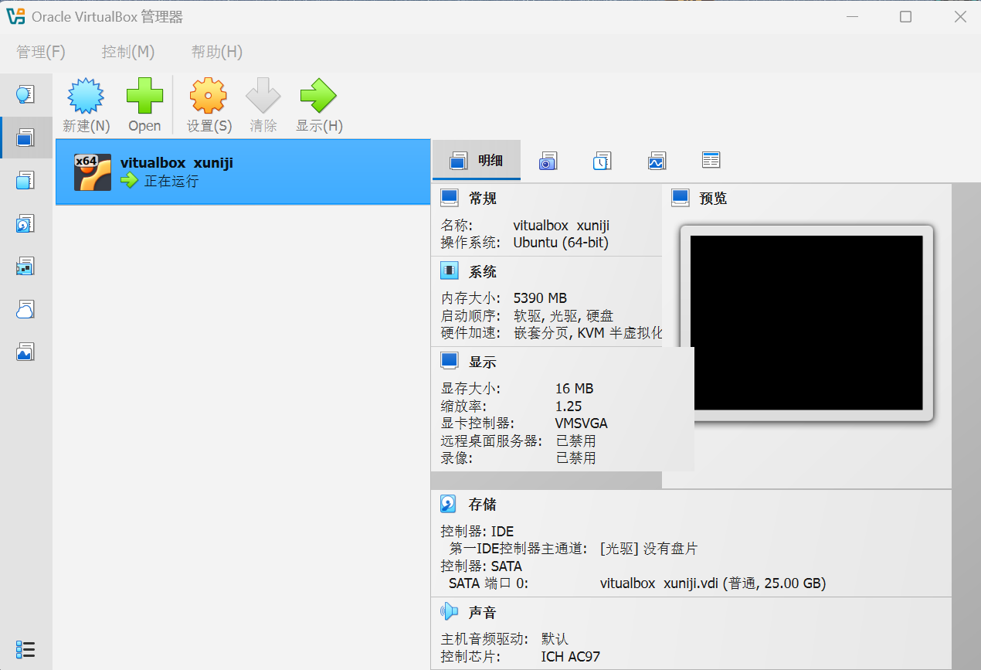Select the vitualbox xuniji machine entry

[x=243, y=172]
